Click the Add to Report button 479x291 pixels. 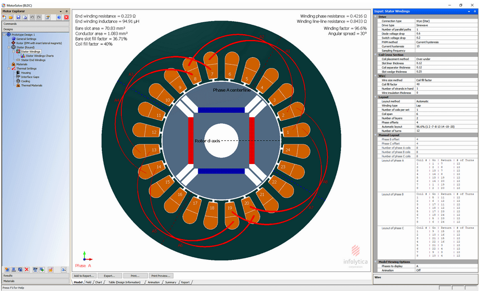[x=84, y=276]
